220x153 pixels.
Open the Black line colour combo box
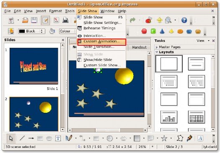31,31
